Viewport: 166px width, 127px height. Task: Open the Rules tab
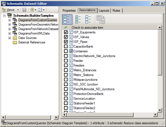[x=116, y=11]
